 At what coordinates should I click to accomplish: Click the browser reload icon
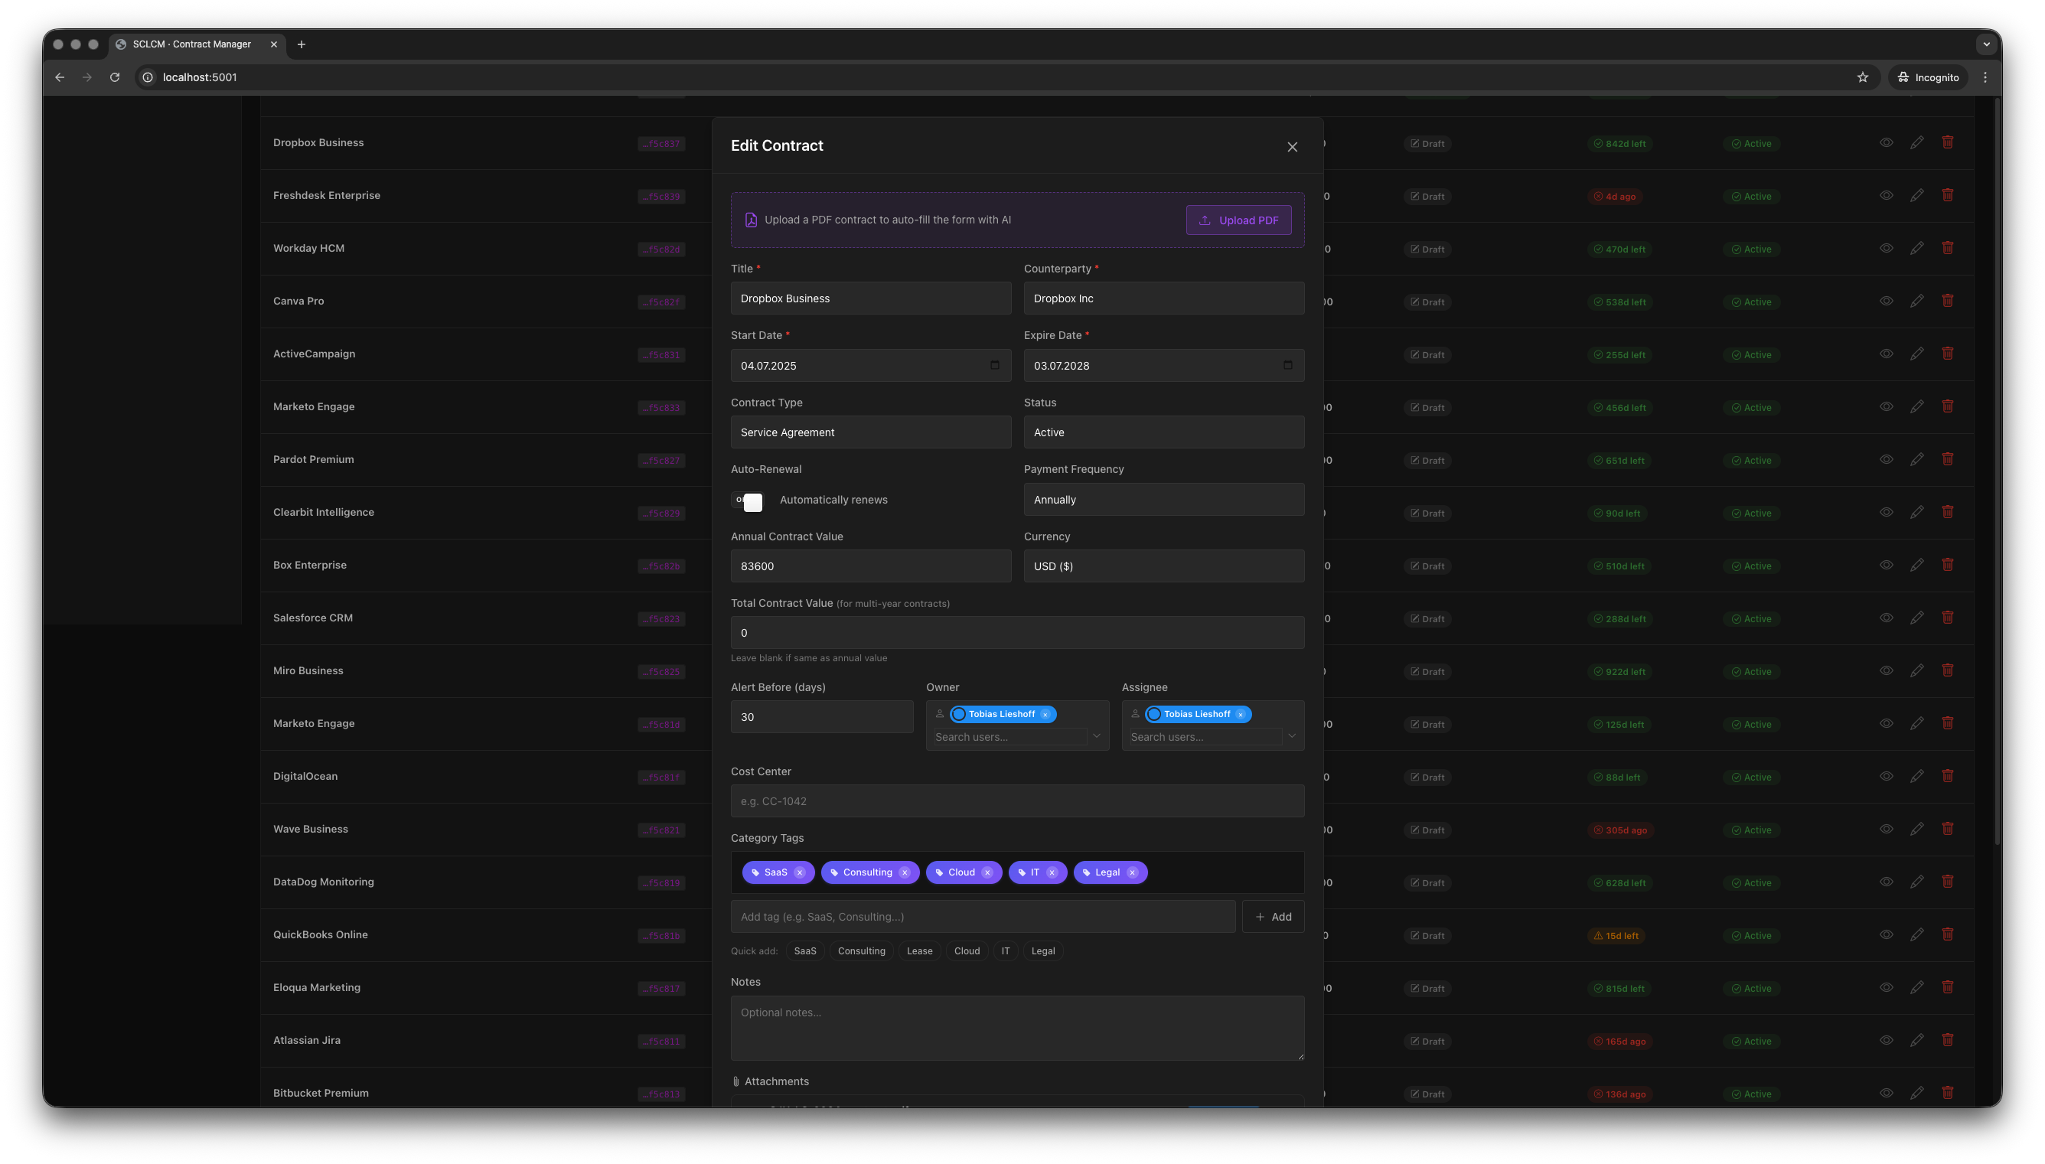click(x=114, y=77)
